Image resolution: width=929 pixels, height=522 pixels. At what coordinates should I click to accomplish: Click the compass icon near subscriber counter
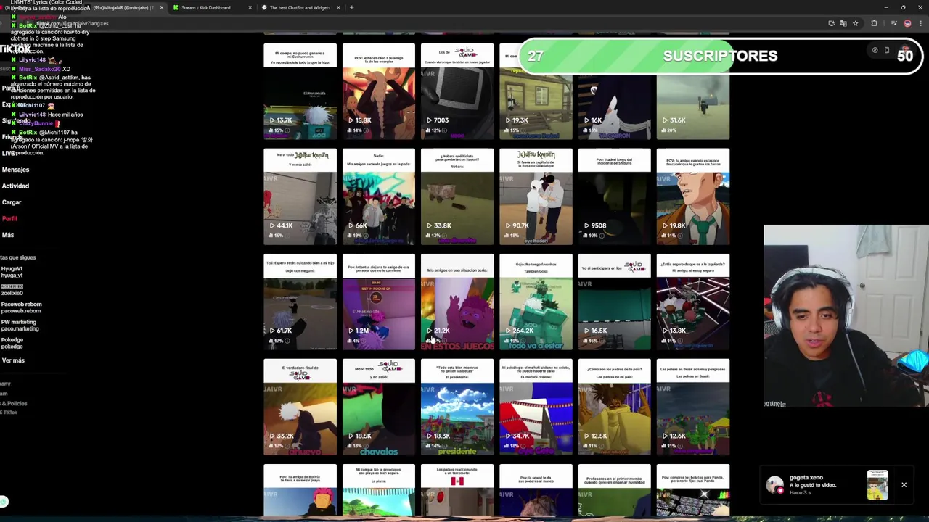point(875,50)
